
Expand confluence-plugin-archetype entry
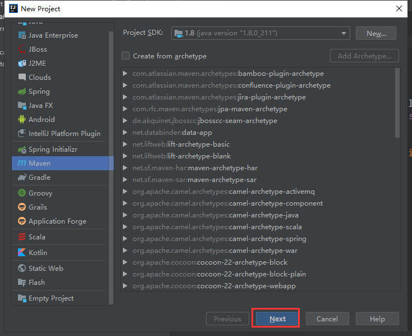(x=125, y=85)
